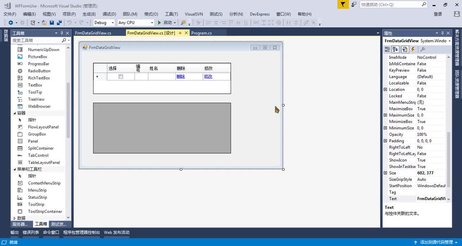462x246 pixels.
Task: Expand the MaximumSize property
Action: pyautogui.click(x=385, y=115)
